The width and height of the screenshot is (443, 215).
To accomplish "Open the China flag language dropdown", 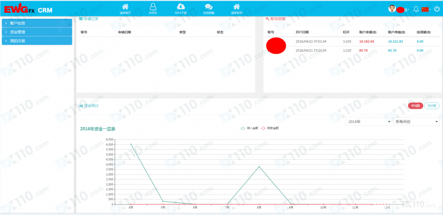I will pyautogui.click(x=426, y=9).
